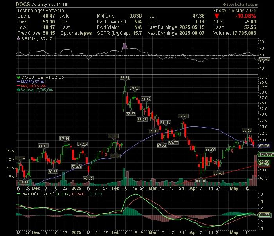Click the DOCS ticker symbol title
The width and height of the screenshot is (274, 236).
(23, 4)
